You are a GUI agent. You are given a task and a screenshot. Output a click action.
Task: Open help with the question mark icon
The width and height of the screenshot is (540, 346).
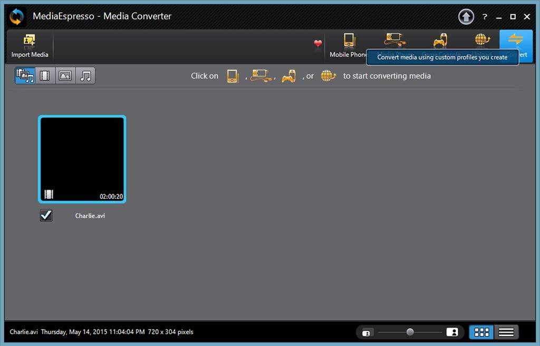coord(485,16)
